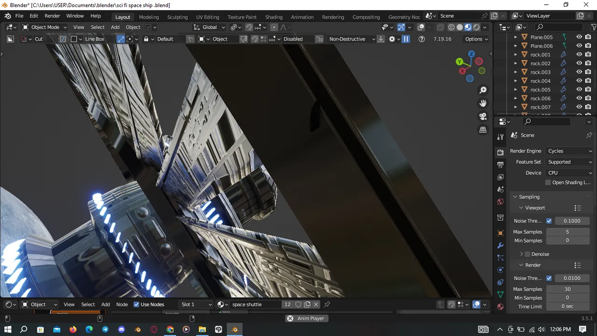Open the Render menu
Image resolution: width=597 pixels, height=336 pixels.
(52, 16)
